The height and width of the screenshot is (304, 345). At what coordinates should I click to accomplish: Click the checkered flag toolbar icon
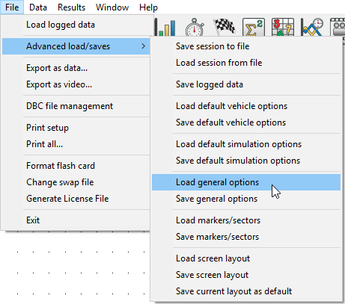pos(225,27)
